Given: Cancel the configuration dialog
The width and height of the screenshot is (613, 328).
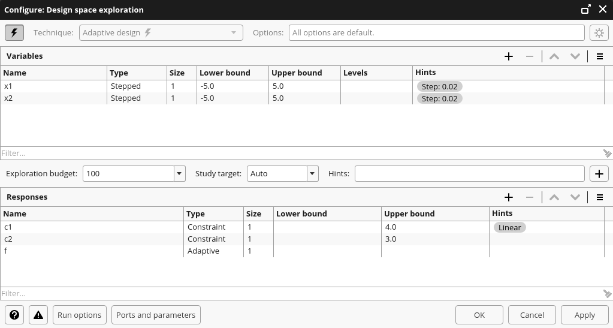Looking at the screenshot, I should [x=532, y=315].
